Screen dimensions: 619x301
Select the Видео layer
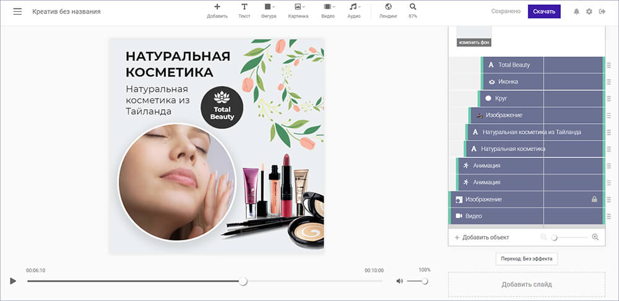(526, 216)
